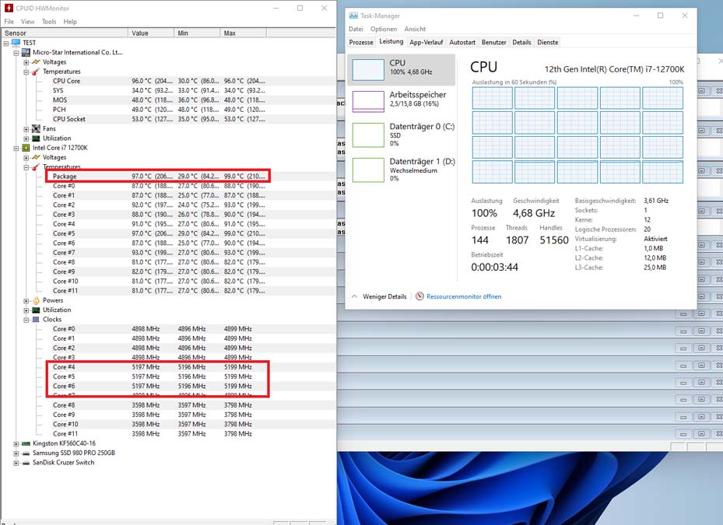The image size is (723, 525).
Task: Click Voltages icon under Intel Core i7
Action: (36, 158)
